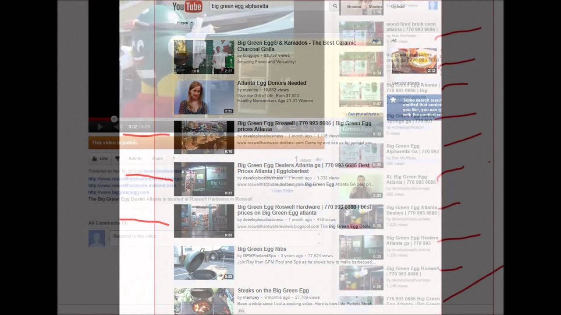
Task: Click the 0:47 sidebar video thumbnail
Action: click(x=361, y=94)
